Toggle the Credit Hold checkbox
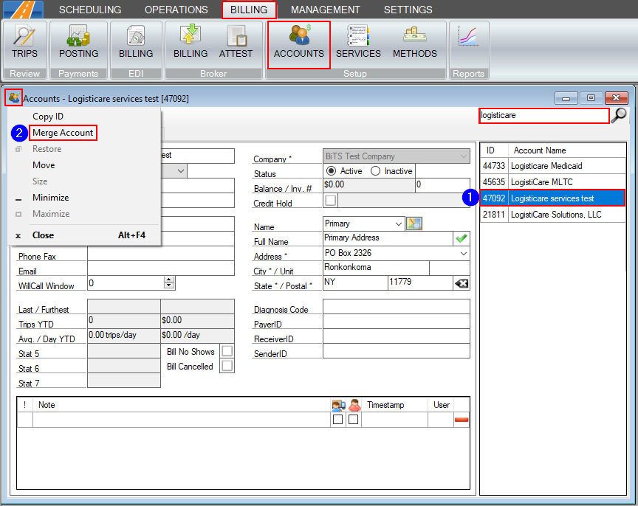 click(331, 201)
